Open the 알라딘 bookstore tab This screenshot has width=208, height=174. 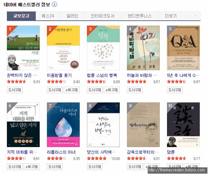[73, 16]
